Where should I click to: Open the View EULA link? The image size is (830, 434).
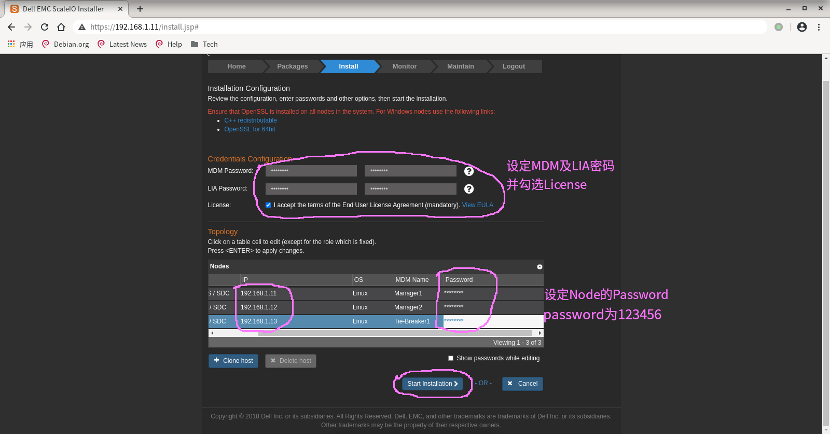click(x=478, y=205)
